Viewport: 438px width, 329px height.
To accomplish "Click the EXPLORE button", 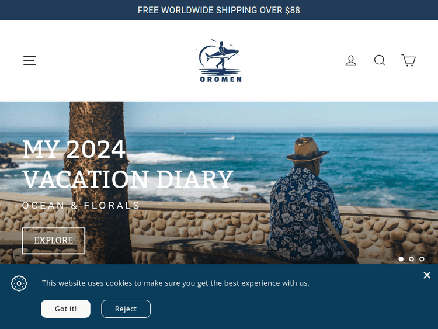I will pos(54,241).
